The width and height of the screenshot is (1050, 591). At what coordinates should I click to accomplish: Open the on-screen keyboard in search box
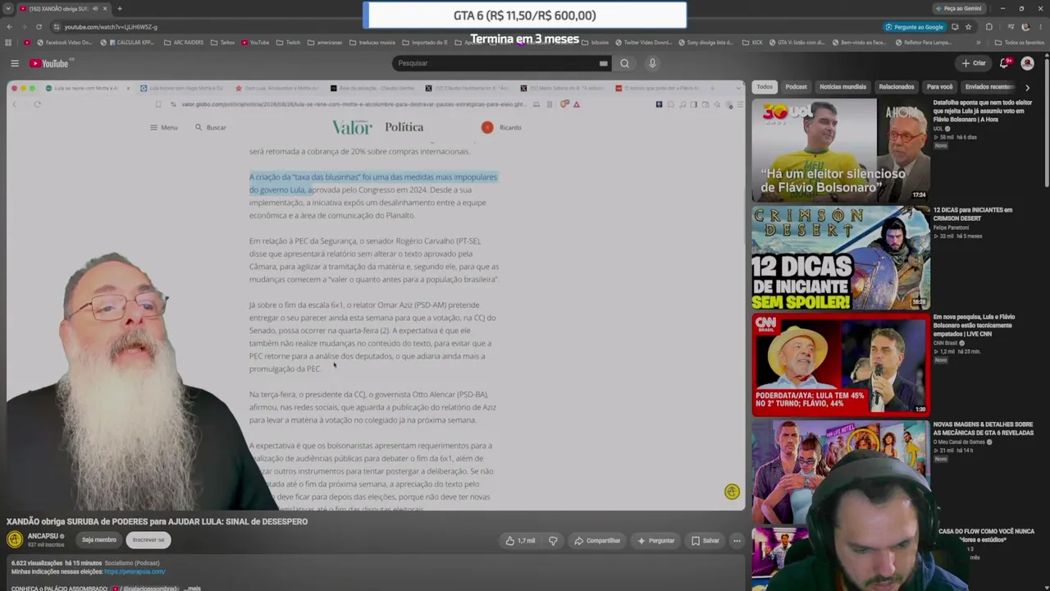[603, 63]
